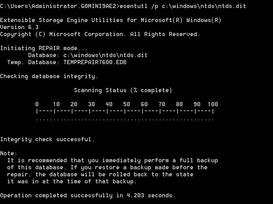Click the "Note:" label
This screenshot has height=204, width=273.
click(8, 154)
